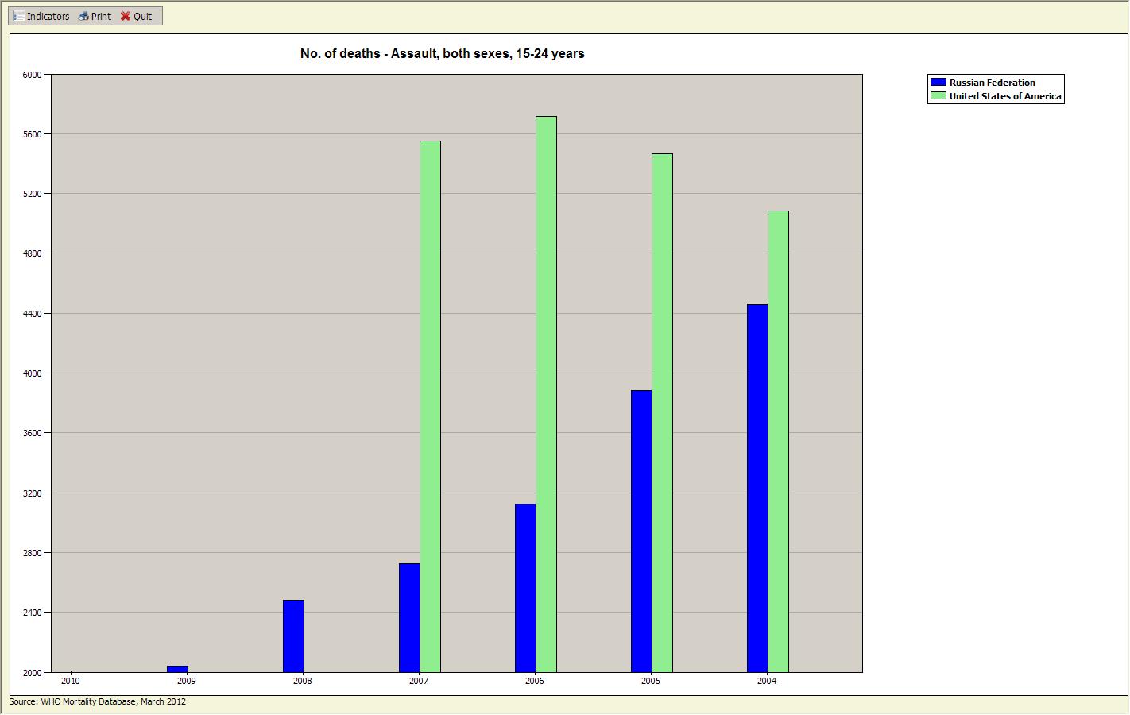
Task: Click the 2008 x-axis label
Action: 303,682
